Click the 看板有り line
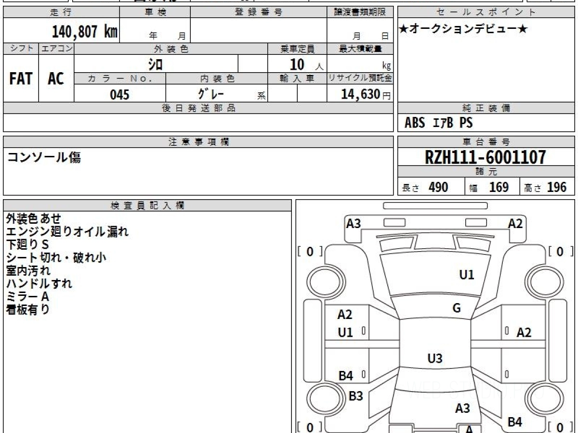 point(28,310)
